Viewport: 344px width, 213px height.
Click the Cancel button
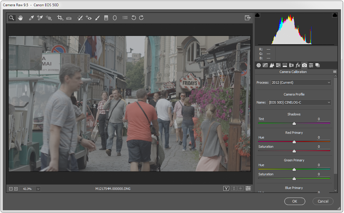pos(323,201)
